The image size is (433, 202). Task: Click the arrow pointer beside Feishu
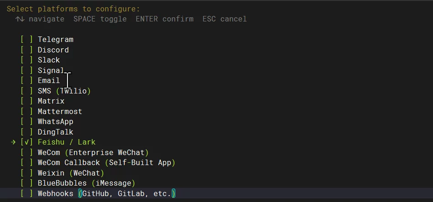click(x=13, y=142)
